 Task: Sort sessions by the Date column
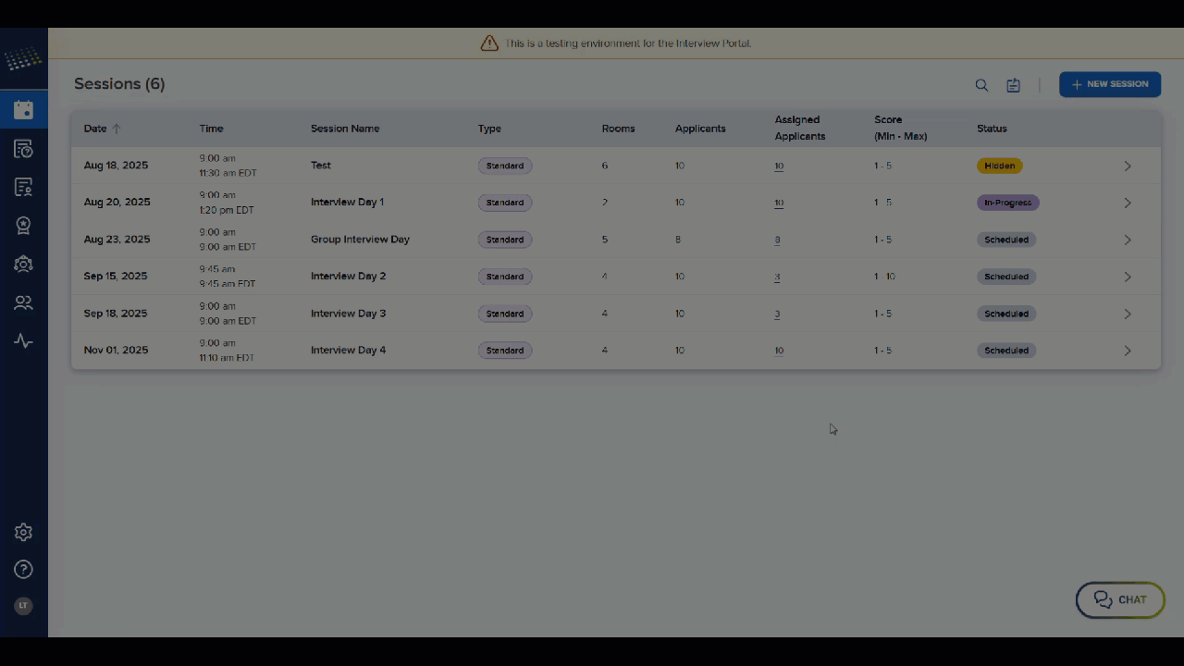pyautogui.click(x=95, y=129)
